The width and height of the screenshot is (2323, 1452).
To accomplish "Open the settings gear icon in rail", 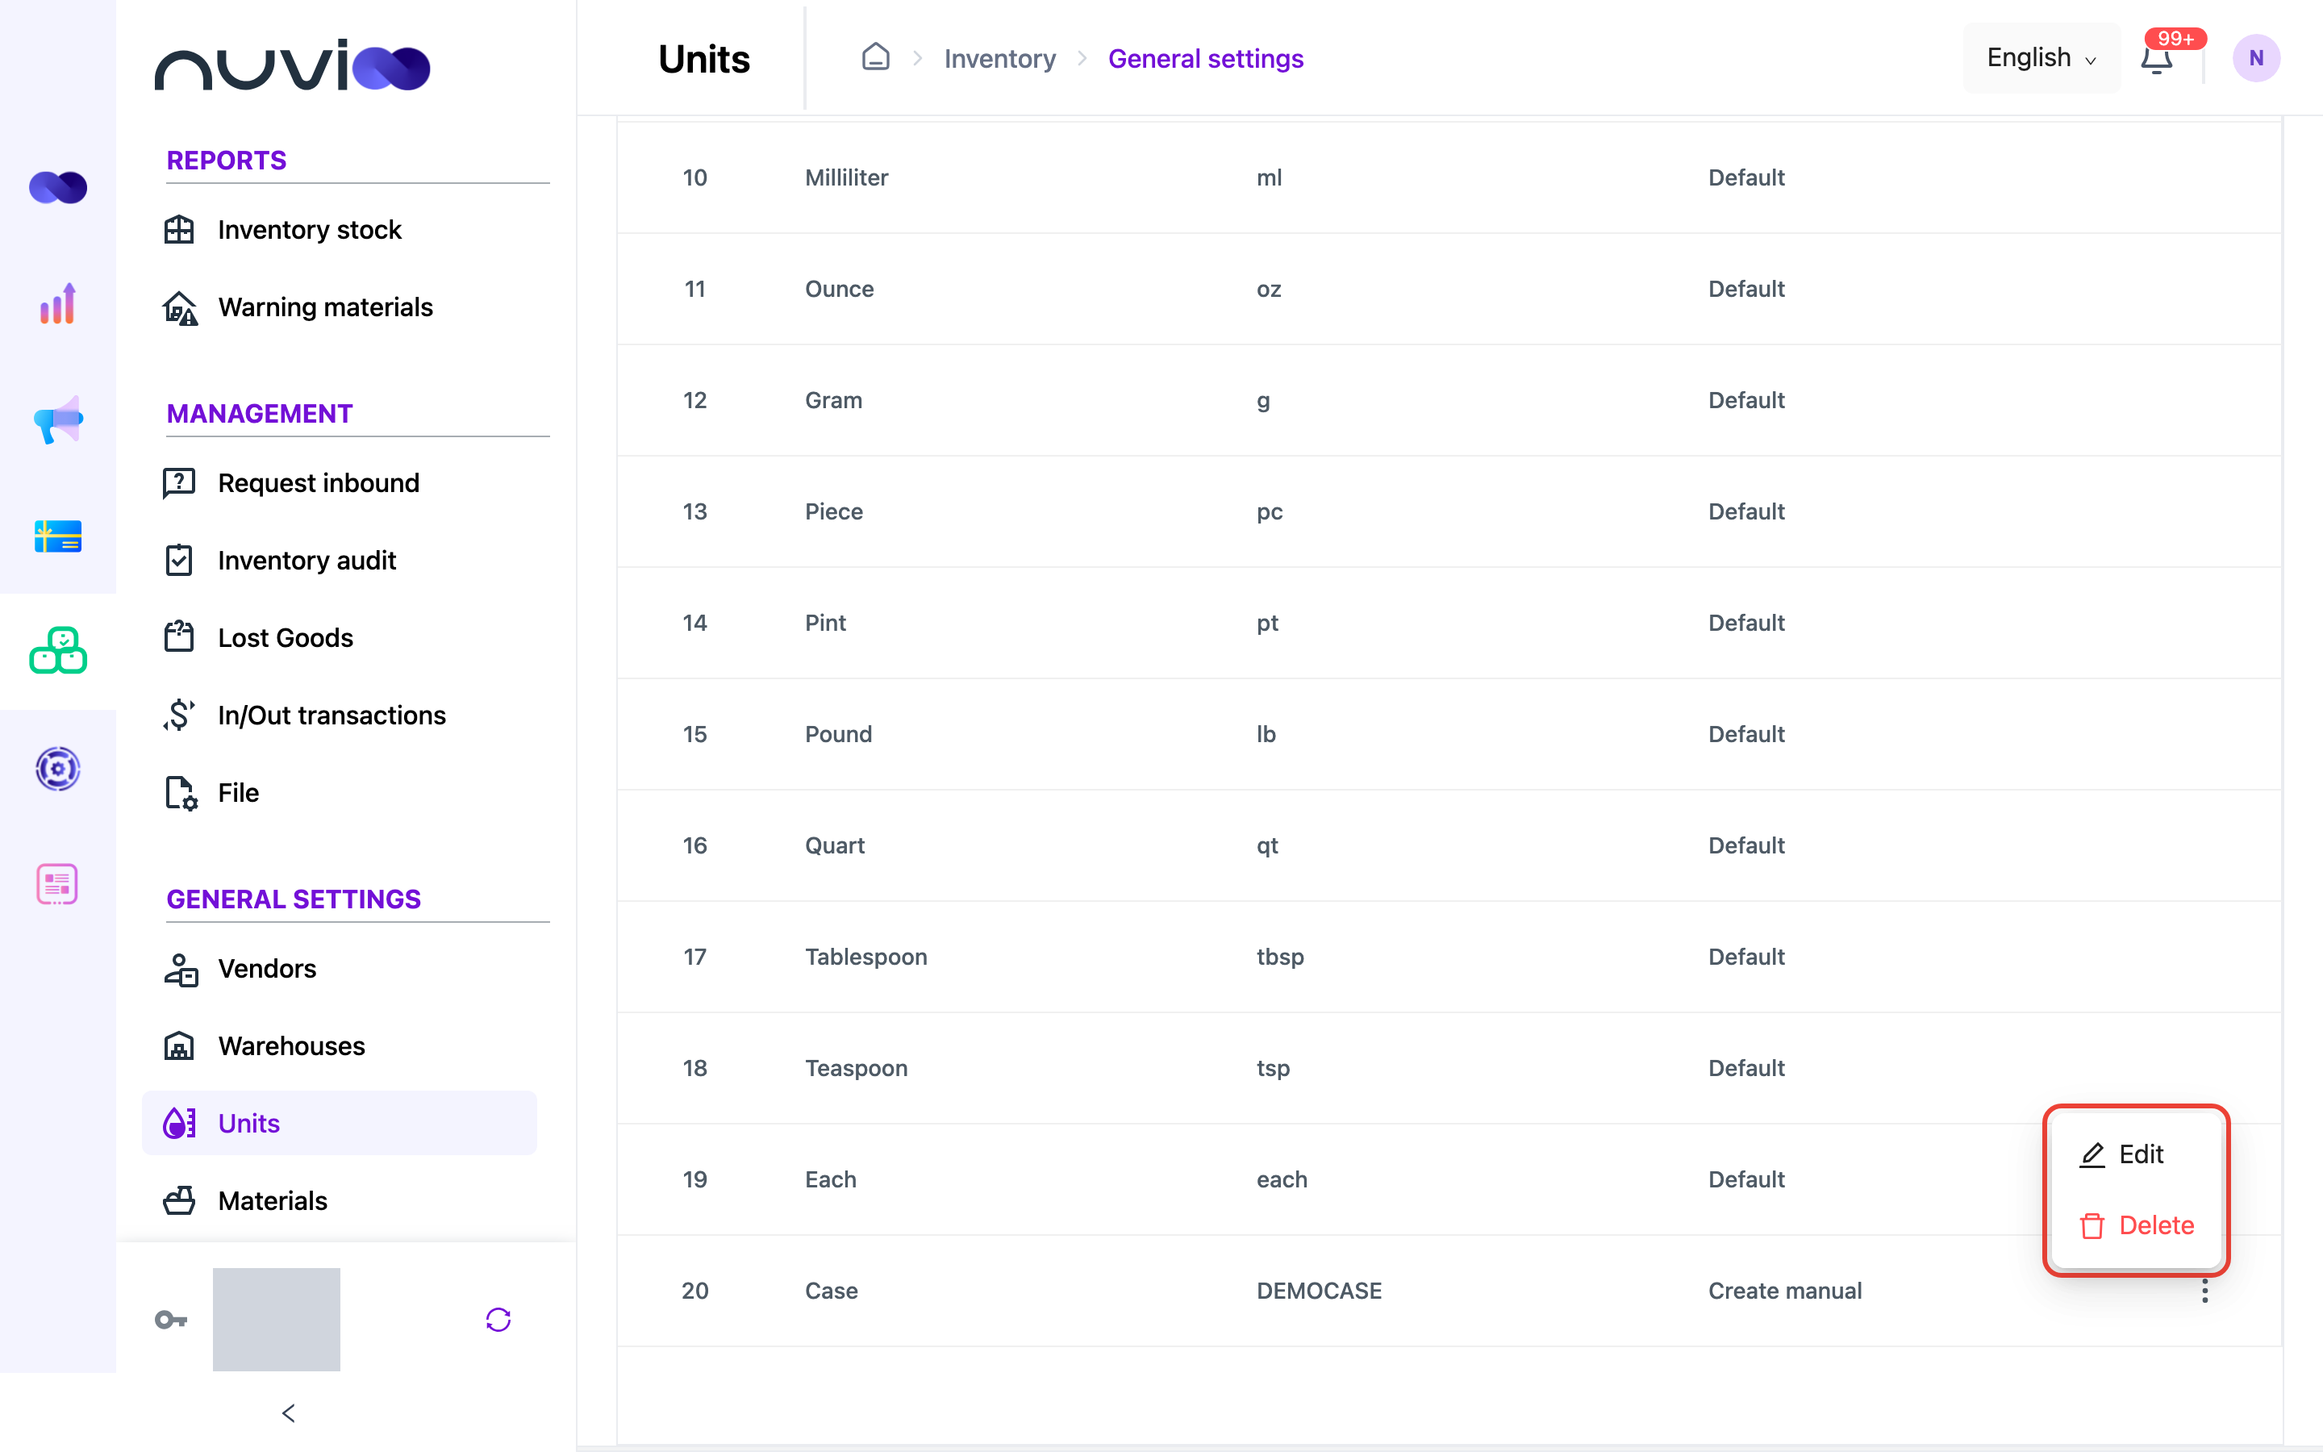I will click(x=57, y=768).
